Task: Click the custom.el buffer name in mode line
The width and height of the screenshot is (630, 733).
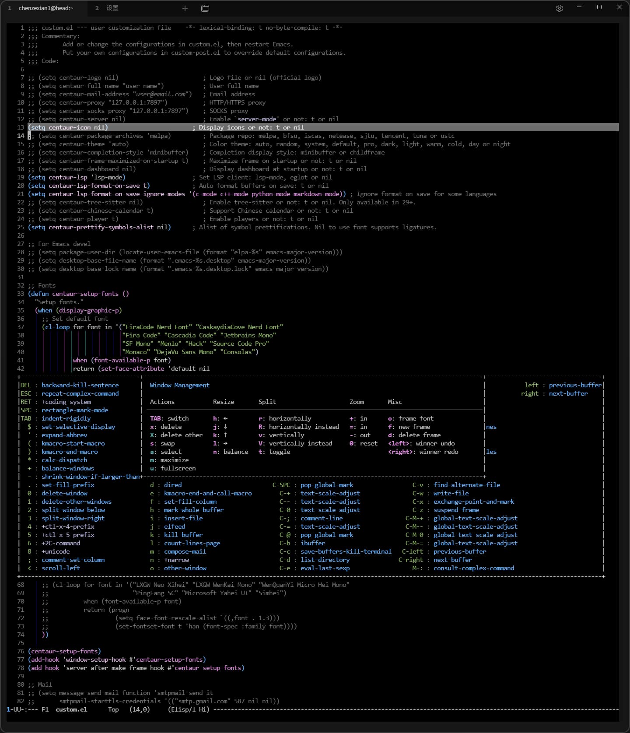Action: [71, 709]
